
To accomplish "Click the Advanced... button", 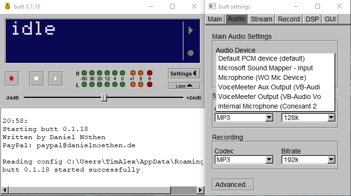I will point(233,185).
